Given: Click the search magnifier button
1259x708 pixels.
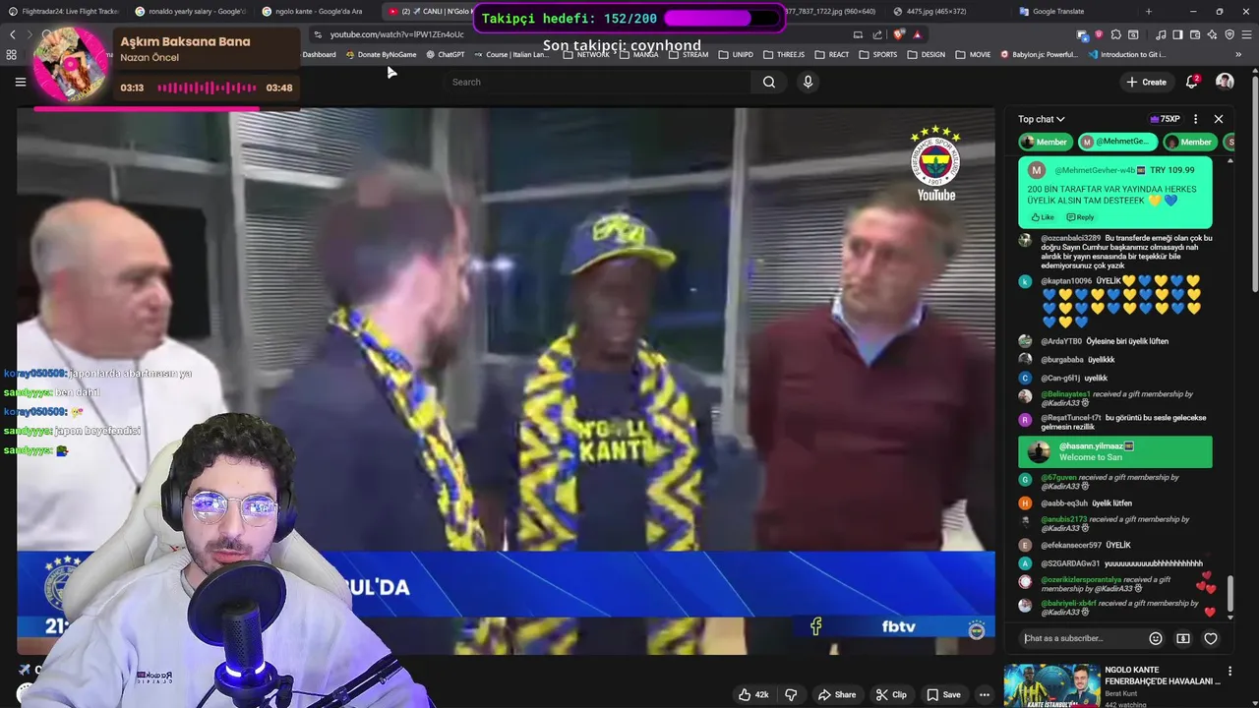Looking at the screenshot, I should point(769,82).
